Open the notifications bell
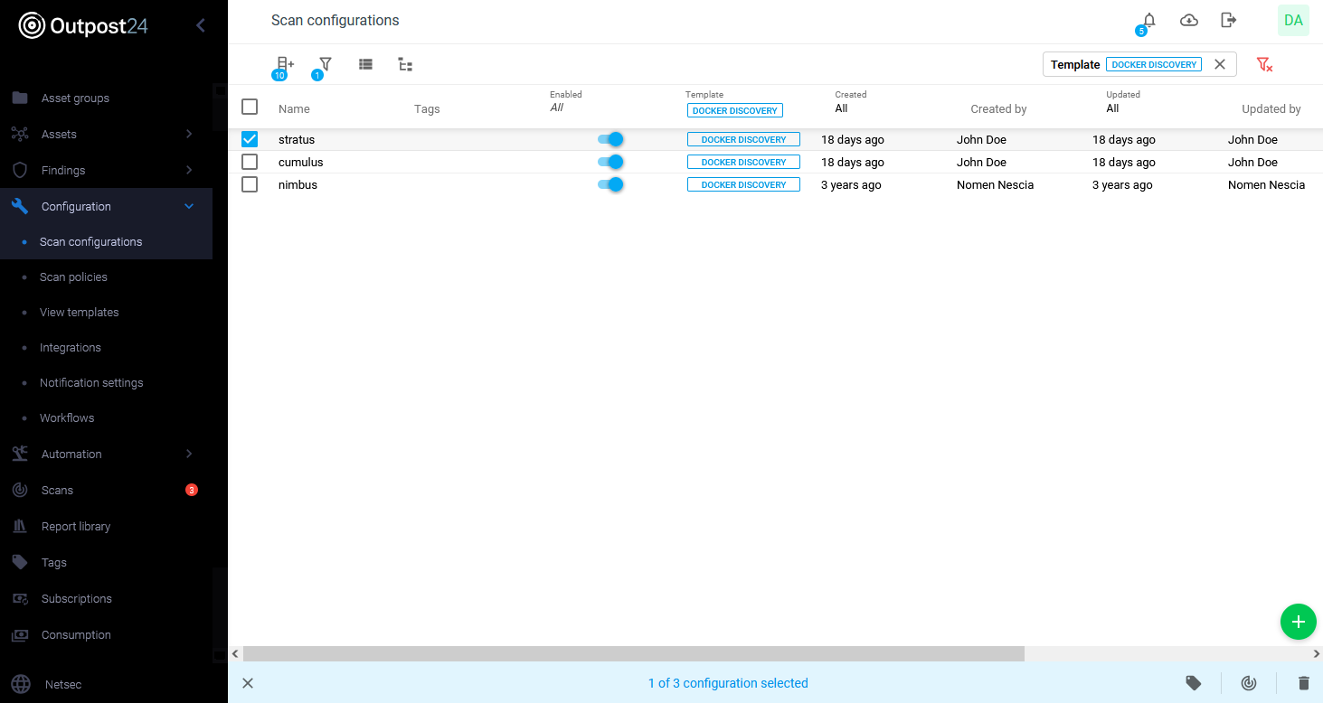 pyautogui.click(x=1149, y=20)
